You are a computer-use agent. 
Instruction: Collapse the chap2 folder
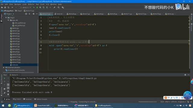pos(6,18)
